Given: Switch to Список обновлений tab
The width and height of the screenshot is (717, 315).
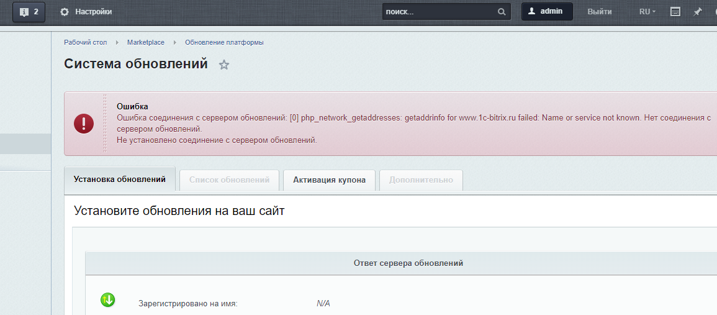Looking at the screenshot, I should click(229, 180).
